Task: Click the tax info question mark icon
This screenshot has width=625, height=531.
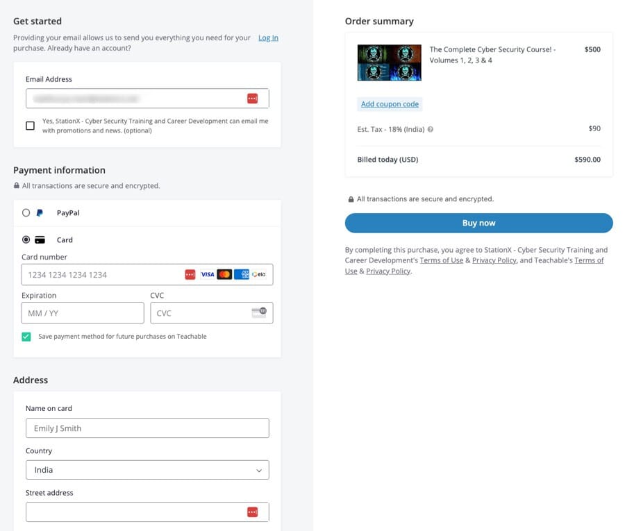Action: [431, 129]
